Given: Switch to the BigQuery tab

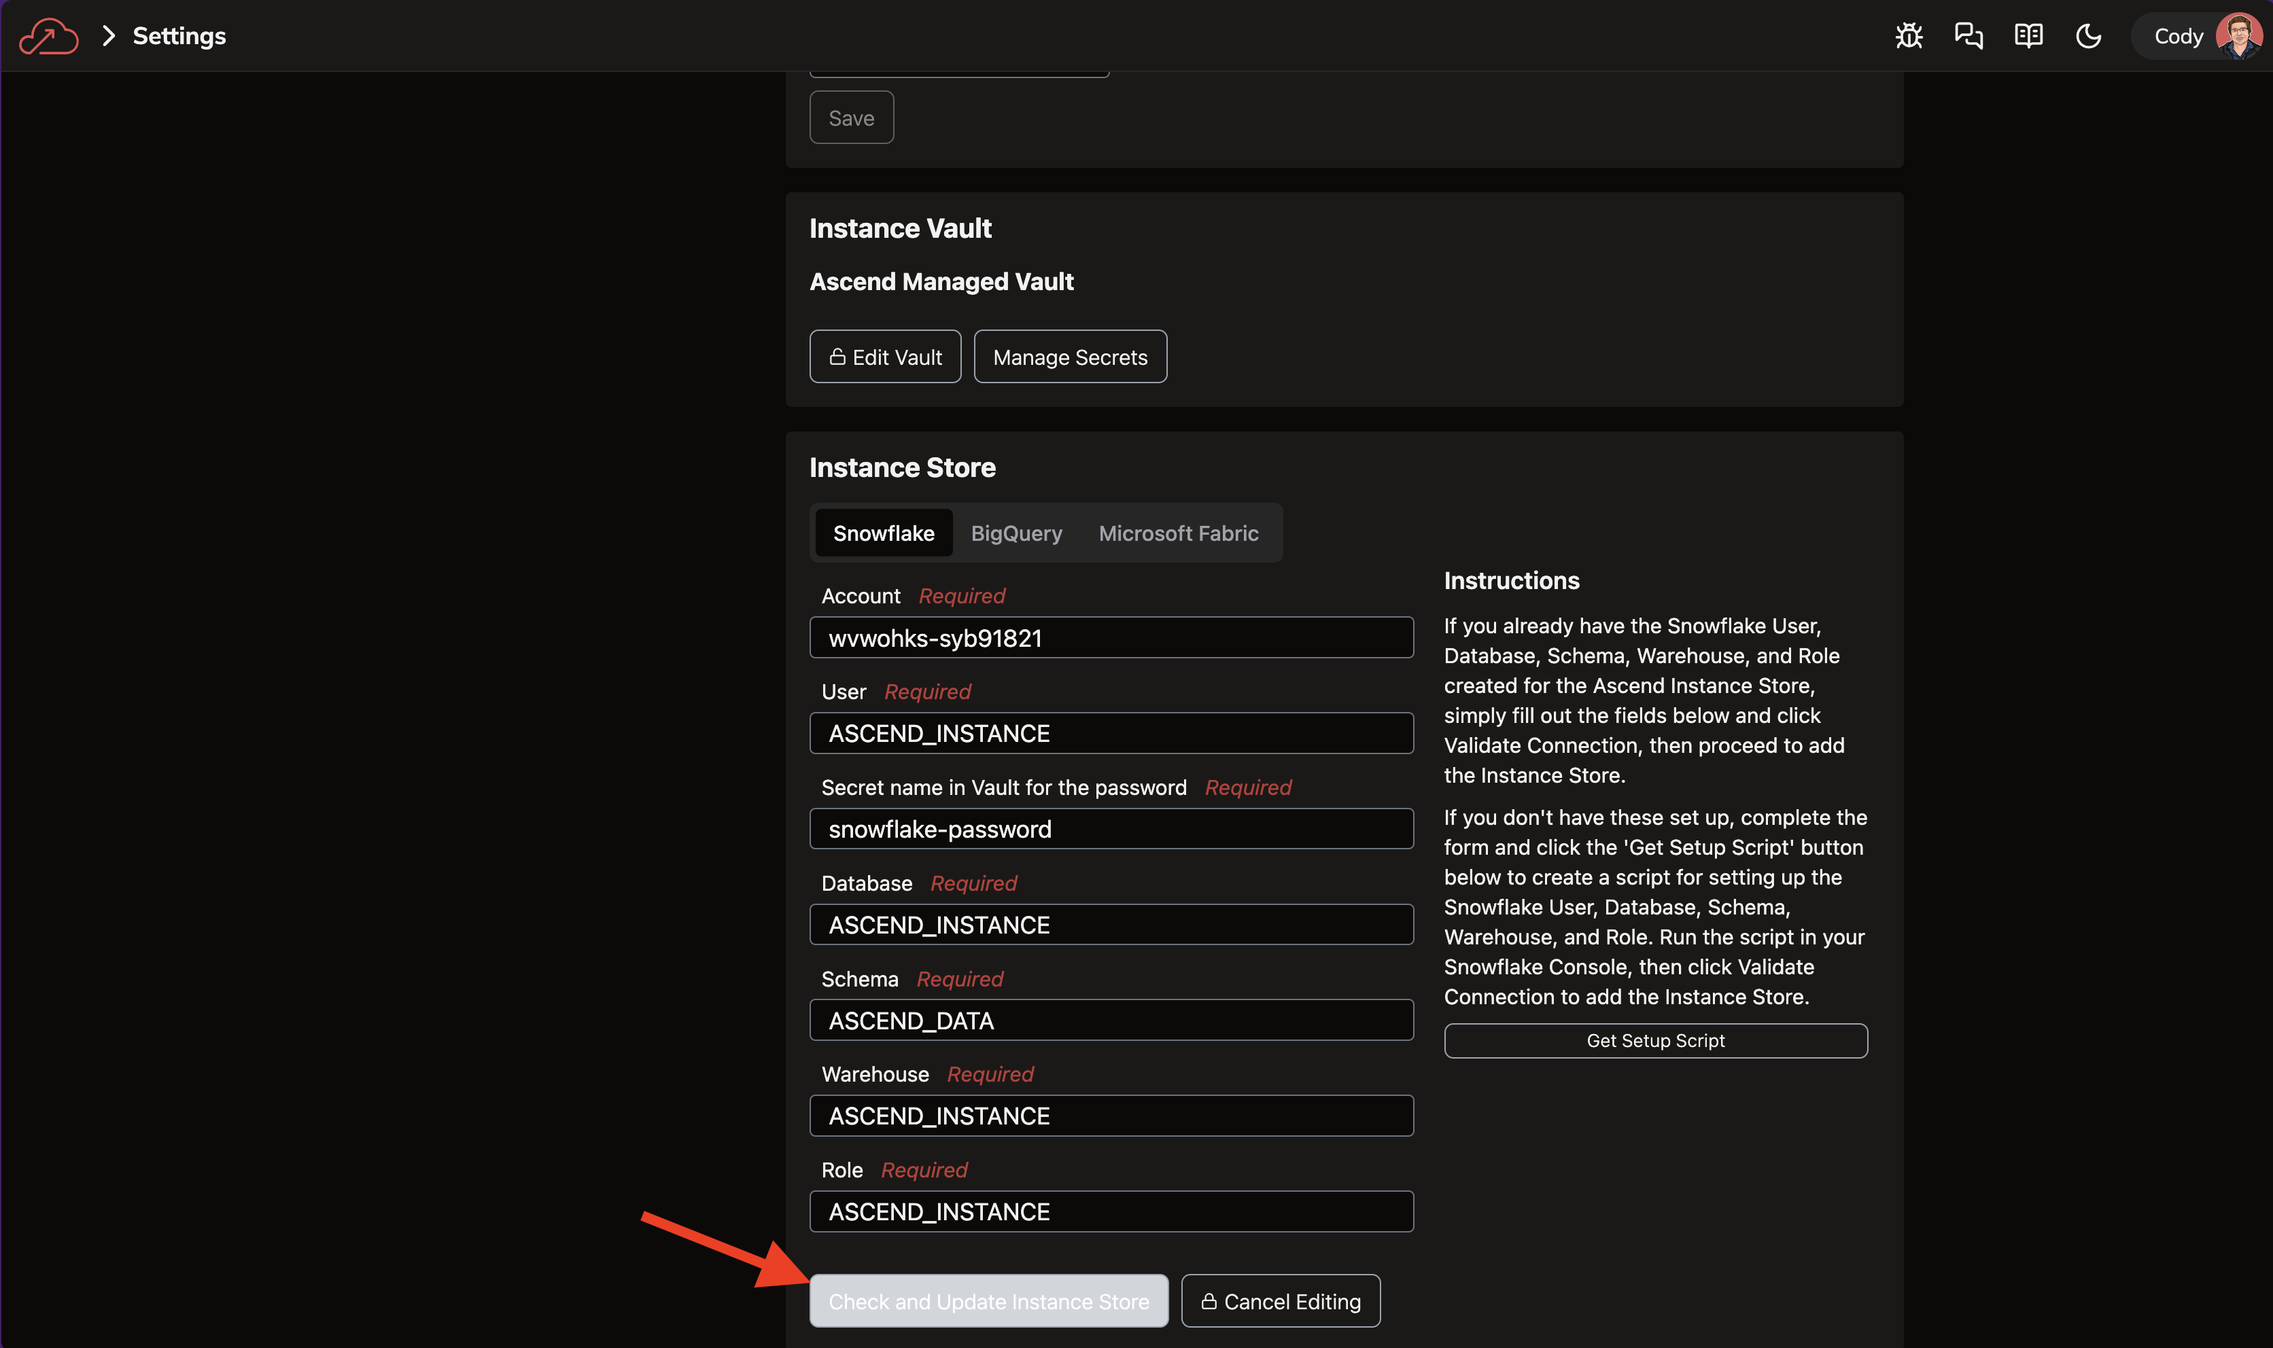Looking at the screenshot, I should coord(1016,533).
